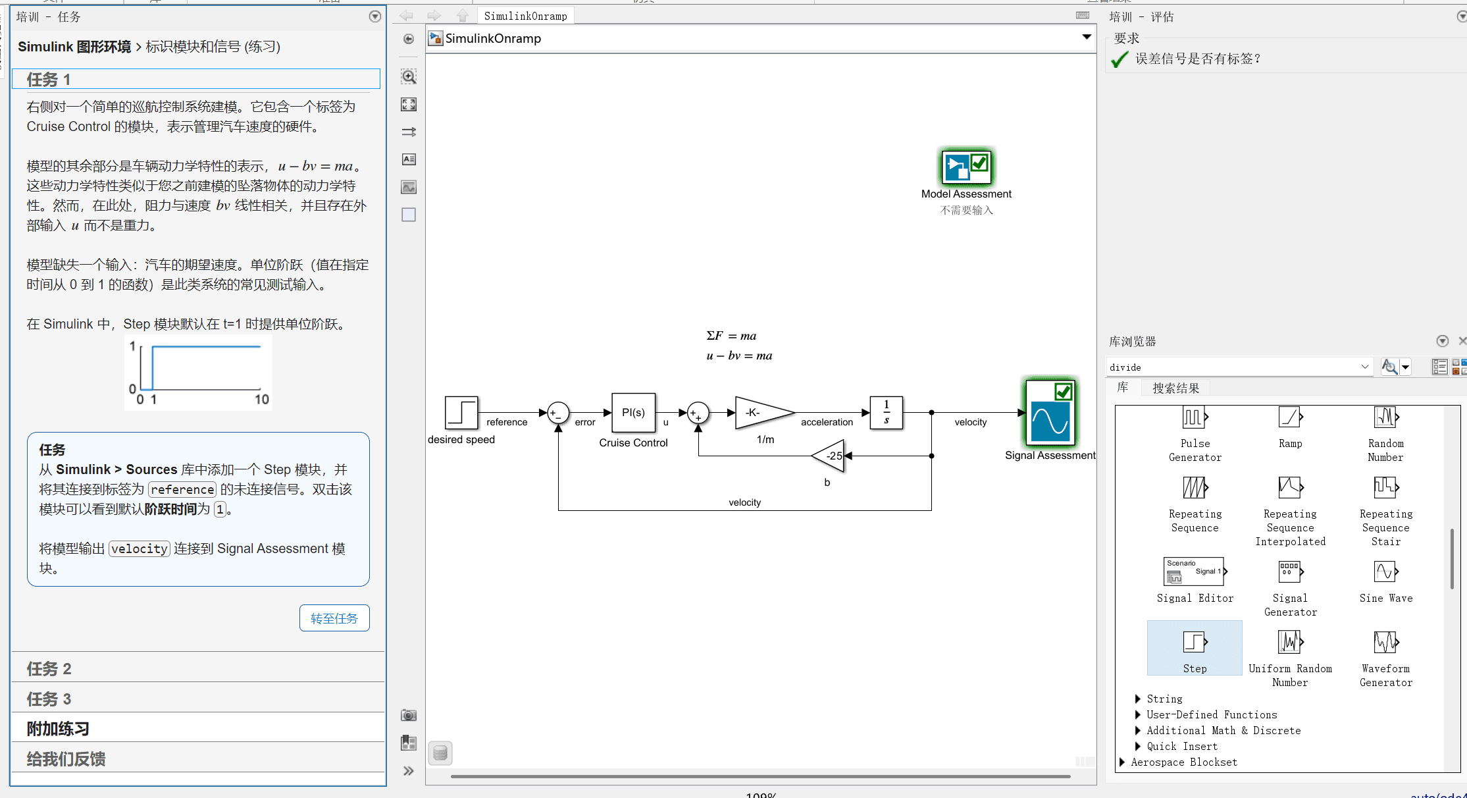This screenshot has height=798, width=1467.
Task: Navigate back with the left arrow
Action: (406, 16)
